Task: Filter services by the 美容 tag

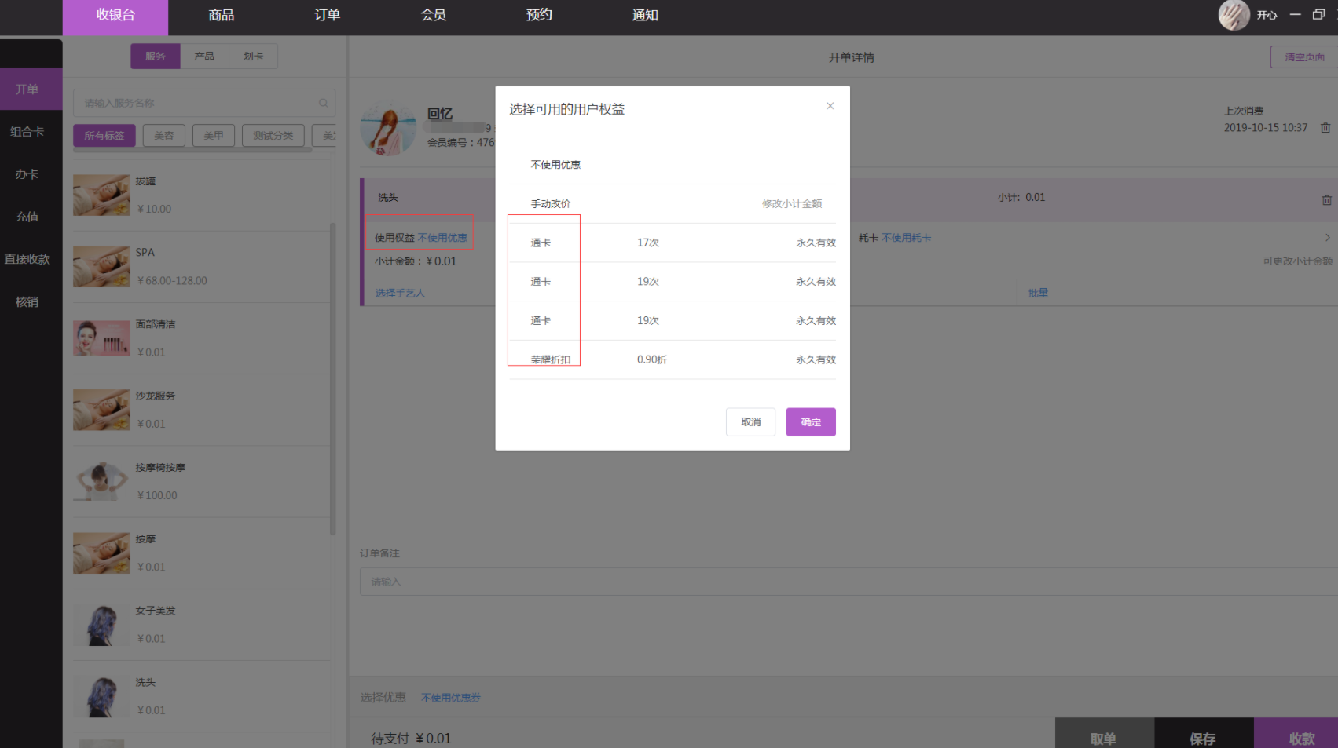Action: [x=164, y=136]
